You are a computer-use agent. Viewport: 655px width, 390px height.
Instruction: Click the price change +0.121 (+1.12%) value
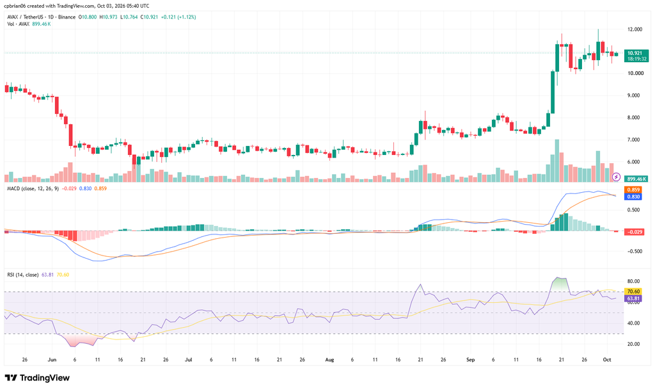[178, 17]
